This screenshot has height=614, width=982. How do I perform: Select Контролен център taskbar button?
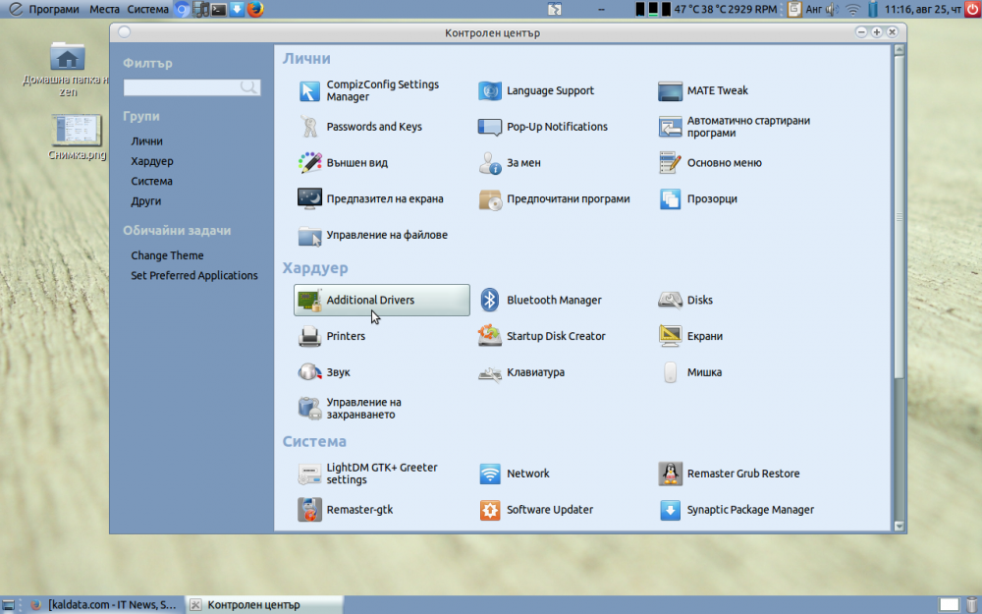coord(264,605)
